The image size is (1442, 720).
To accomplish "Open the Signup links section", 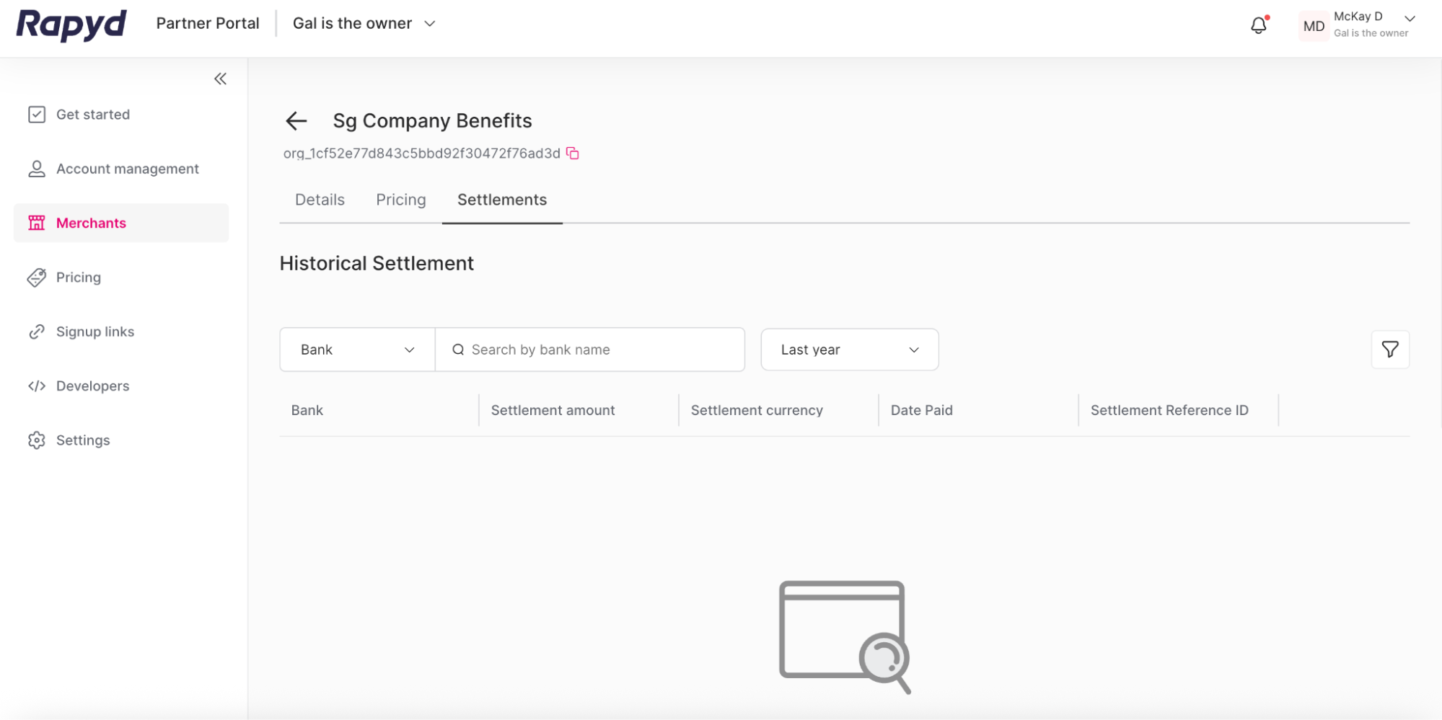I will point(94,332).
